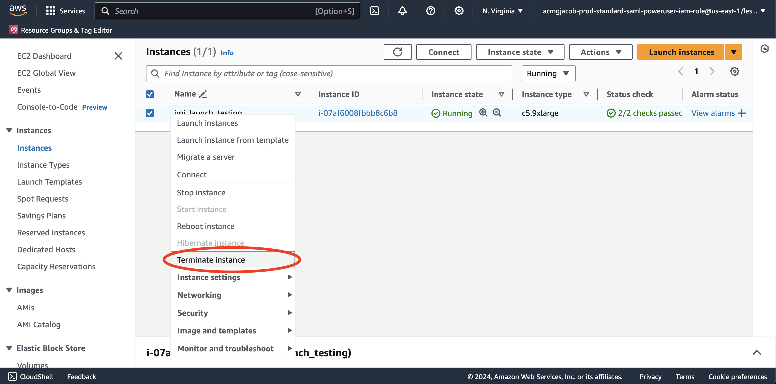Sort by the Instance state column

click(502, 94)
